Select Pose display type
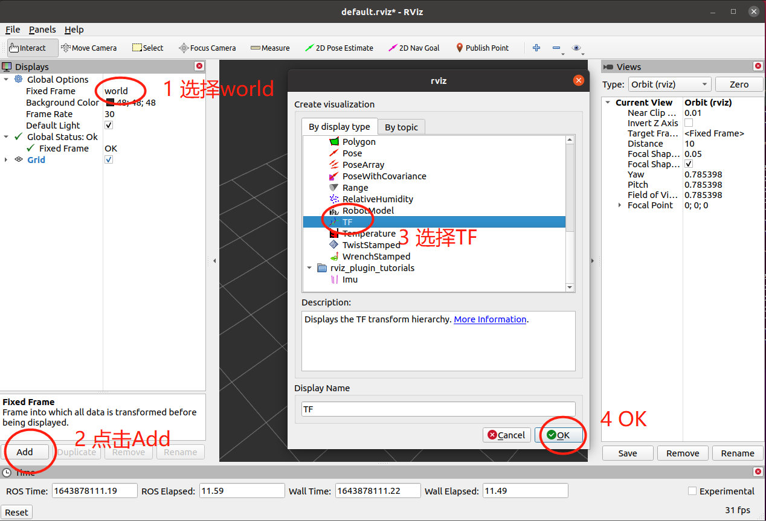 (352, 153)
